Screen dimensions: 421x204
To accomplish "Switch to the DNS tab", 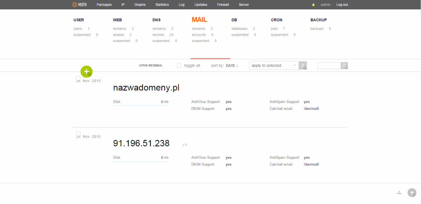I will pos(157,20).
